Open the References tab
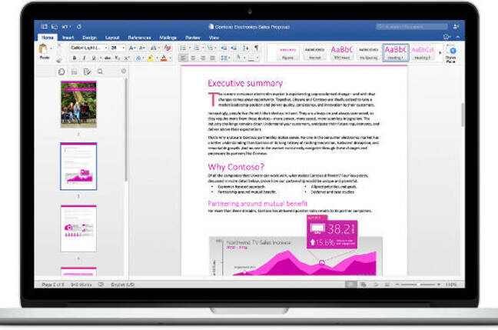The width and height of the screenshot is (498, 330). pos(139,38)
